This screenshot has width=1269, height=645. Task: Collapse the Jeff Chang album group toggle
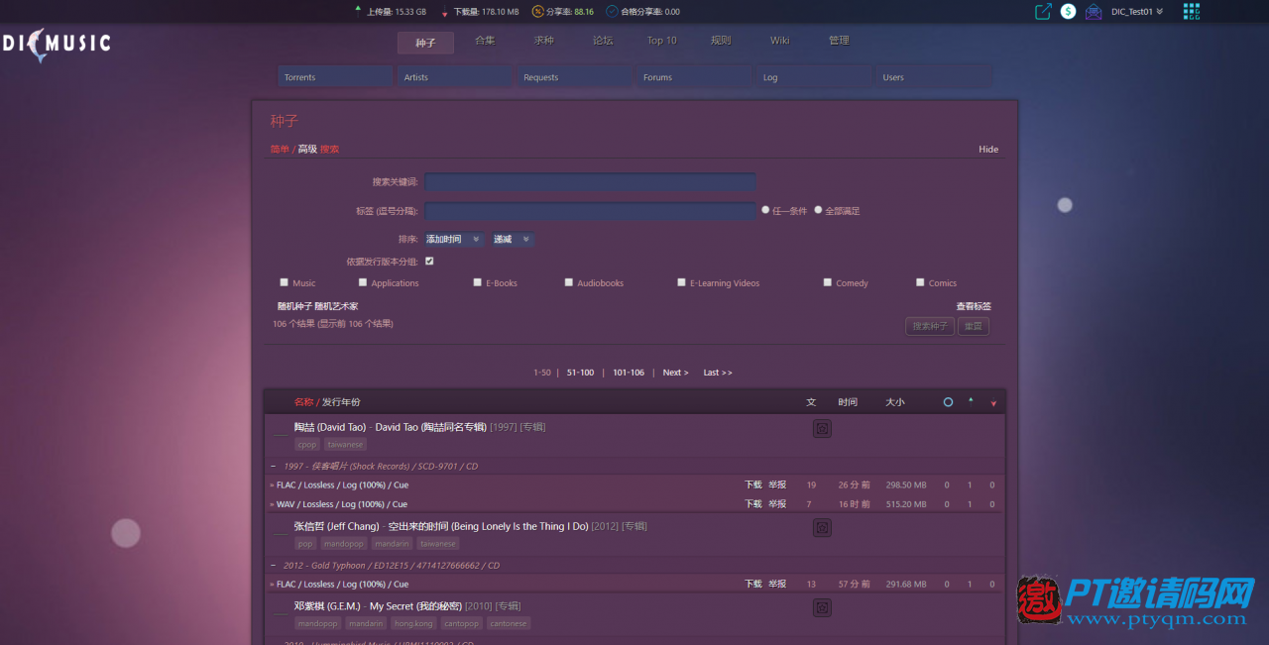click(x=281, y=533)
